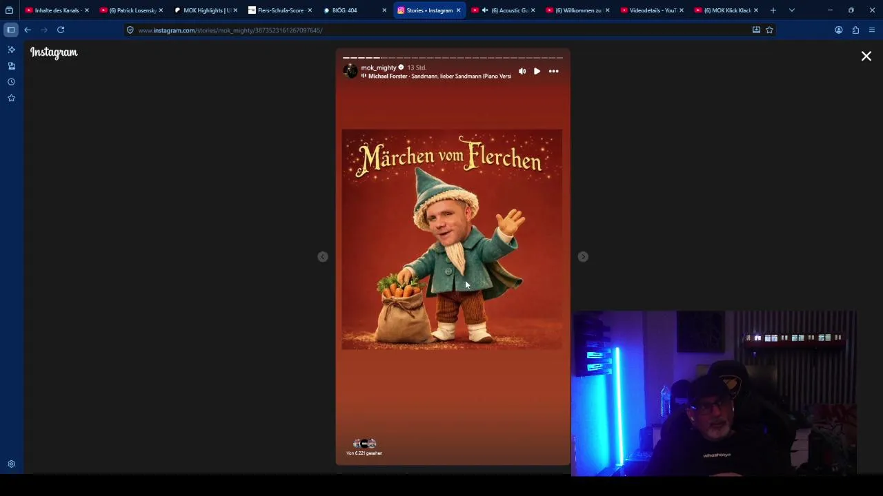Screen dimensions: 883x496
Task: Open sidebar settings gear icon
Action: coord(11,464)
